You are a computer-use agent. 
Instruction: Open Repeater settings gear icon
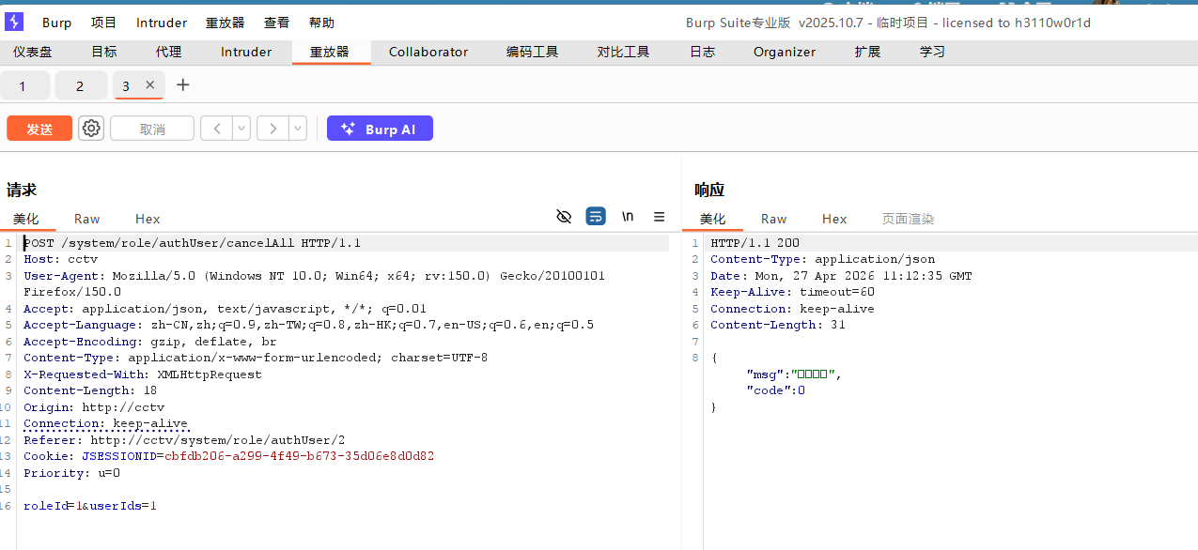coord(91,129)
